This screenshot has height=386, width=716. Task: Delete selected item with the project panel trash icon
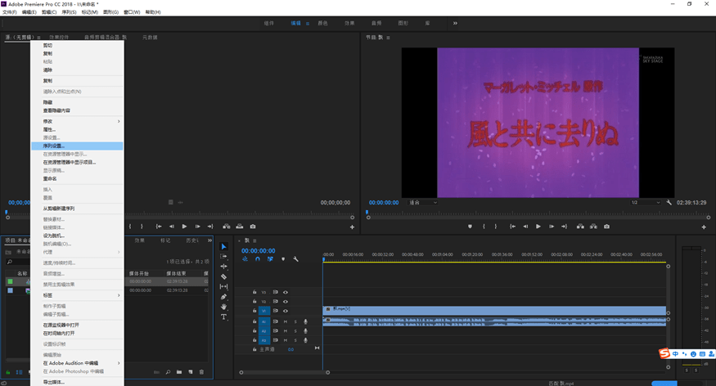[201, 372]
